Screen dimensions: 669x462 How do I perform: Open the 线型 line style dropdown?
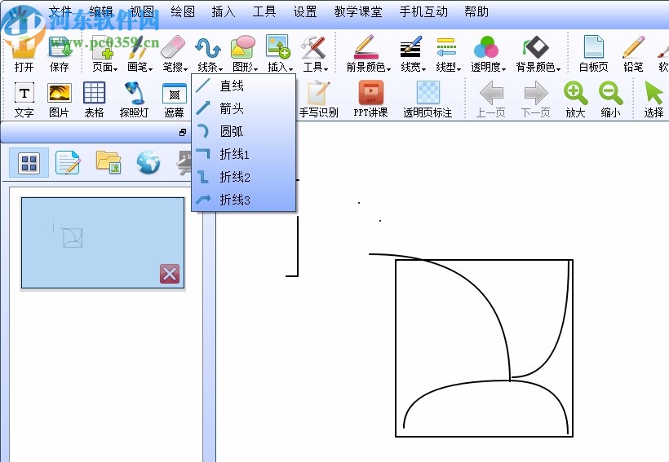448,54
